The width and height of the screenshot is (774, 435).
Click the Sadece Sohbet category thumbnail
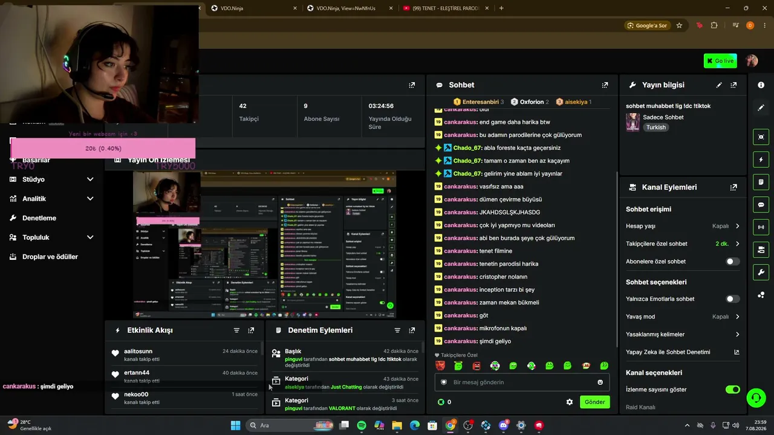633,122
